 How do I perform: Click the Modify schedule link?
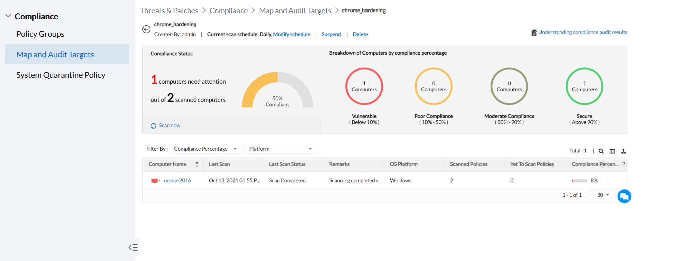coord(291,35)
